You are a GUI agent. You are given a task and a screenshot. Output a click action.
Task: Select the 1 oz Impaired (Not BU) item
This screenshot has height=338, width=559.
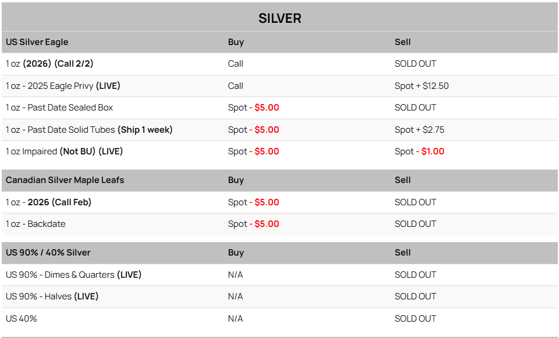point(64,151)
